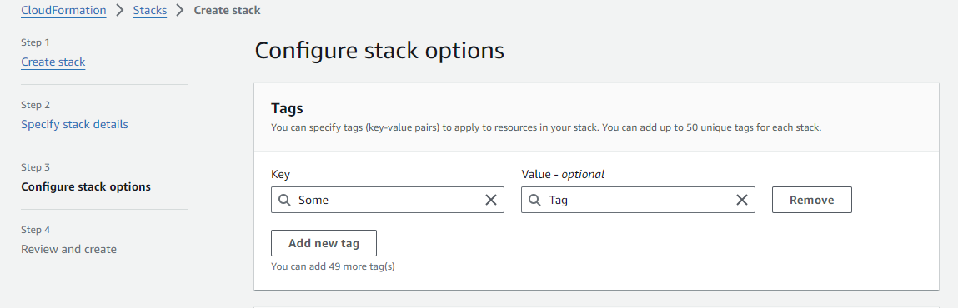Click the search icon in Value field
958x308 pixels.
click(x=534, y=200)
